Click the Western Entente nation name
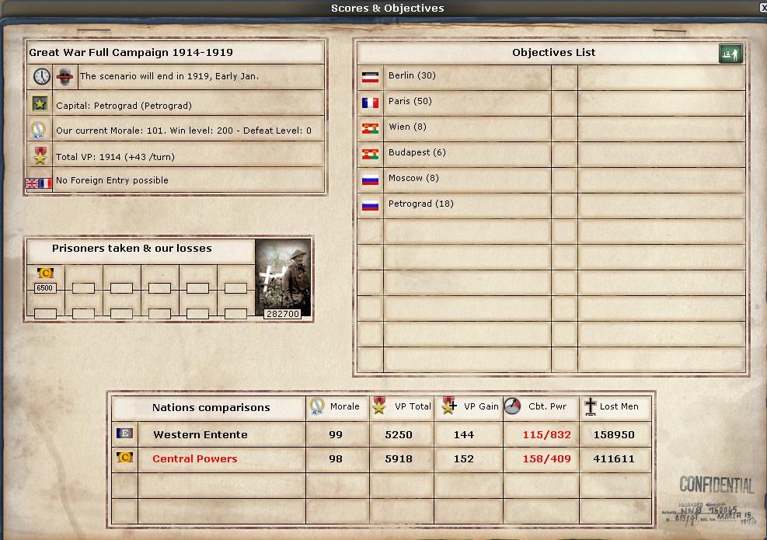This screenshot has width=767, height=540. point(200,434)
